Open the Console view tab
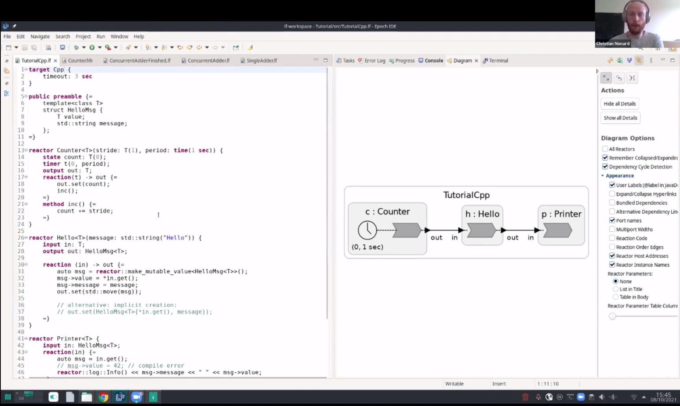Screen dimensions: 680x406 pyautogui.click(x=430, y=61)
